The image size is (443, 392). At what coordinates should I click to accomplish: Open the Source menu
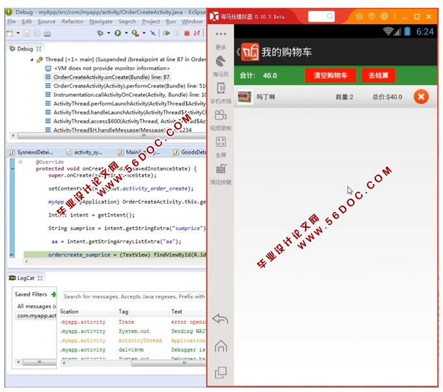coord(47,21)
